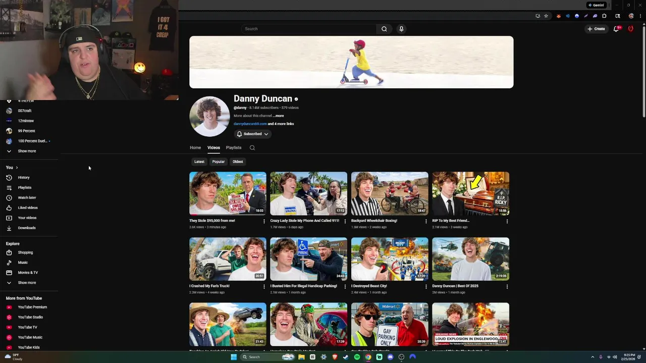Open Steam from the taskbar

coord(346,357)
